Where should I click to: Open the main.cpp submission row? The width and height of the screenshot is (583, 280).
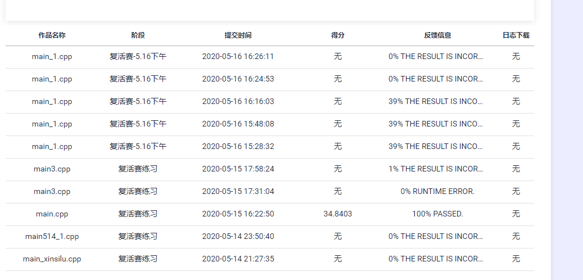point(269,214)
